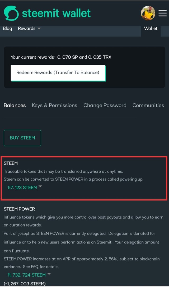This screenshot has height=287, width=169.
Task: Click the delegated (-1,267.003 STEEM) amount
Action: click(x=25, y=284)
